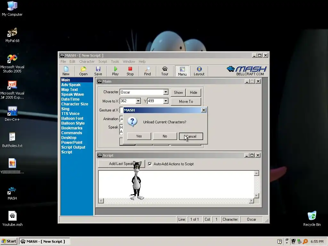
Task: Select Script Output in the sidebar
Action: (x=73, y=147)
